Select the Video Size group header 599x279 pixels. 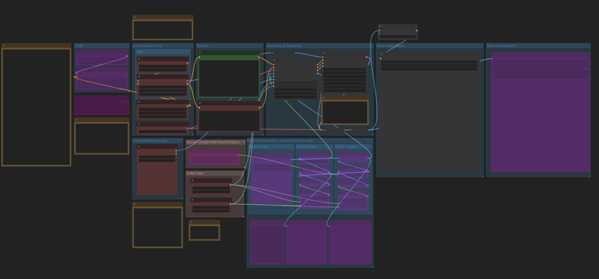pos(195,174)
